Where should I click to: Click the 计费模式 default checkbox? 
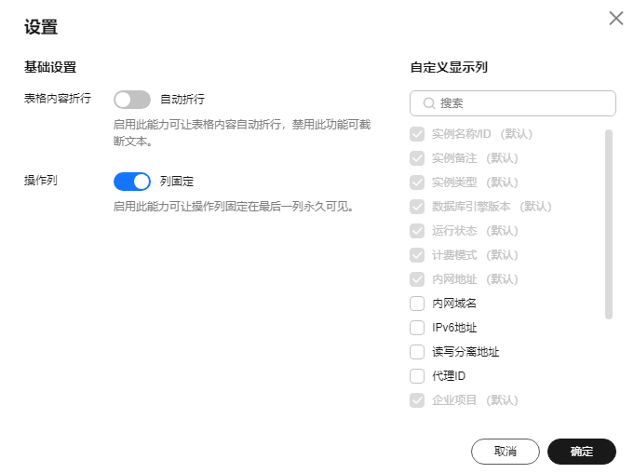pos(417,255)
